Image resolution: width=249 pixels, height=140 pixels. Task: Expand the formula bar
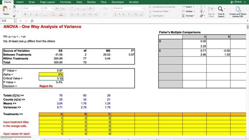pos(247,21)
